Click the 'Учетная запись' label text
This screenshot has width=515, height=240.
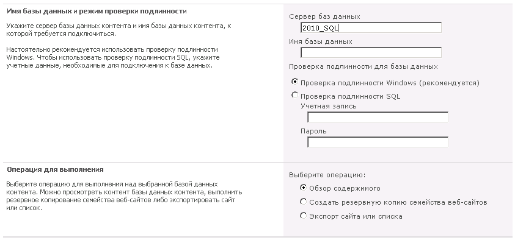coord(329,106)
